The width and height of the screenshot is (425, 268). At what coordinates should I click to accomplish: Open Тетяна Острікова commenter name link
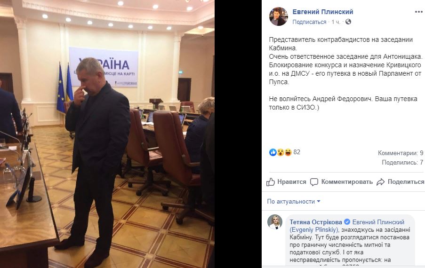(x=316, y=222)
